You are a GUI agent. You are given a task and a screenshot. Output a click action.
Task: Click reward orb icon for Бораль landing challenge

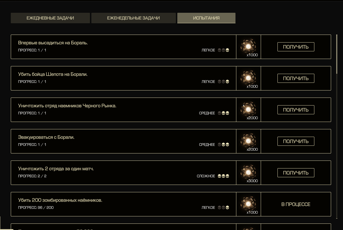[248, 46]
